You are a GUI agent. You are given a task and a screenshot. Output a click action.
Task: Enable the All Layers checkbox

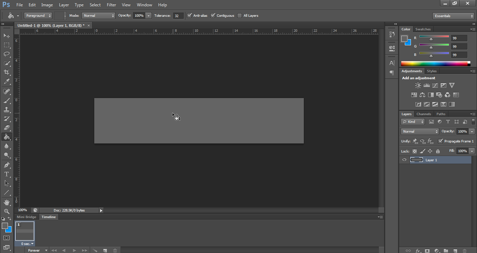coord(240,15)
